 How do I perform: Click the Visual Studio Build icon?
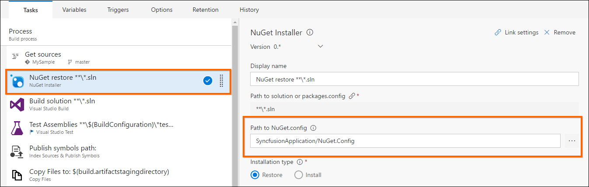pos(17,105)
